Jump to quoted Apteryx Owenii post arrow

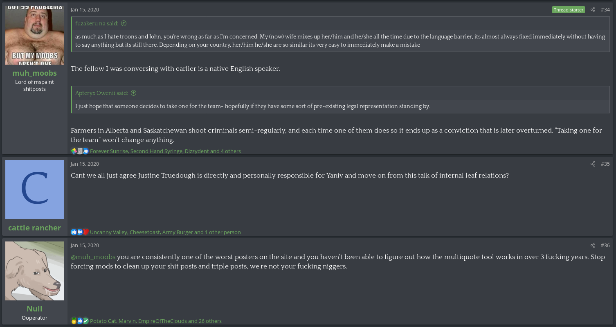pyautogui.click(x=133, y=93)
